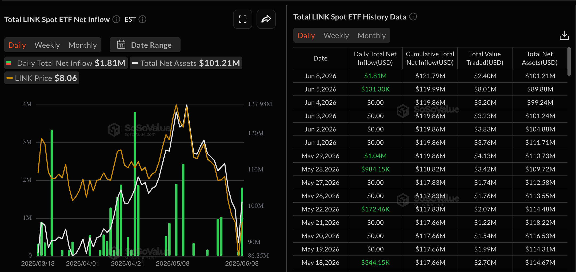Click the latest green bar at 2026/06/08
The height and width of the screenshot is (272, 576).
pos(242,222)
